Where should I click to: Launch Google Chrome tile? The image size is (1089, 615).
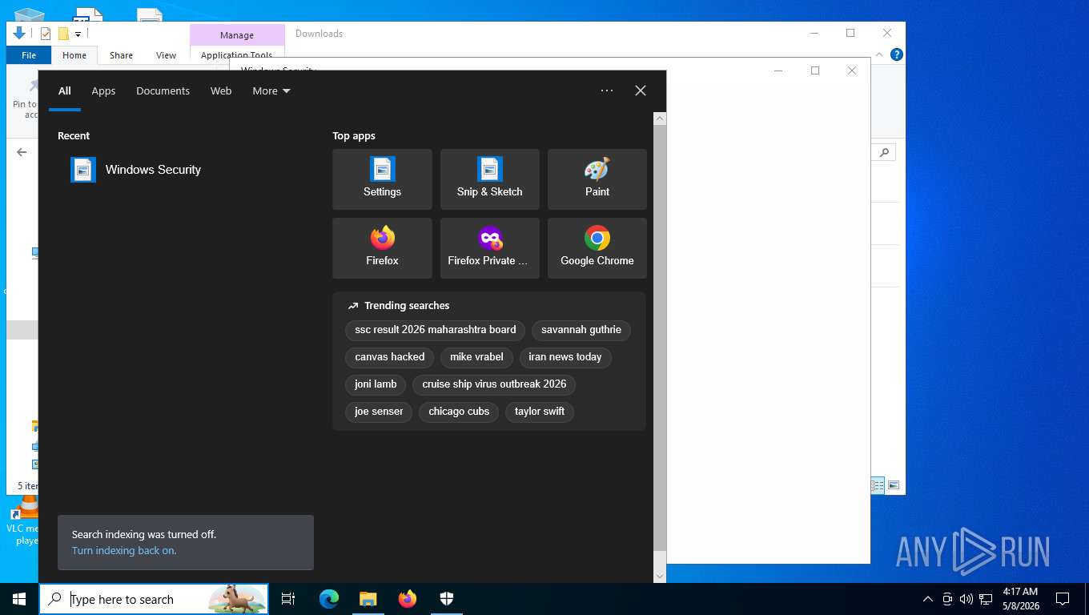click(597, 248)
